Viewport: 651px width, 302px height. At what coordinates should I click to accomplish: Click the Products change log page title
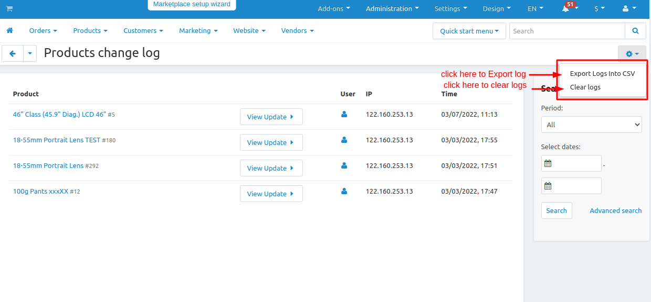coord(102,53)
